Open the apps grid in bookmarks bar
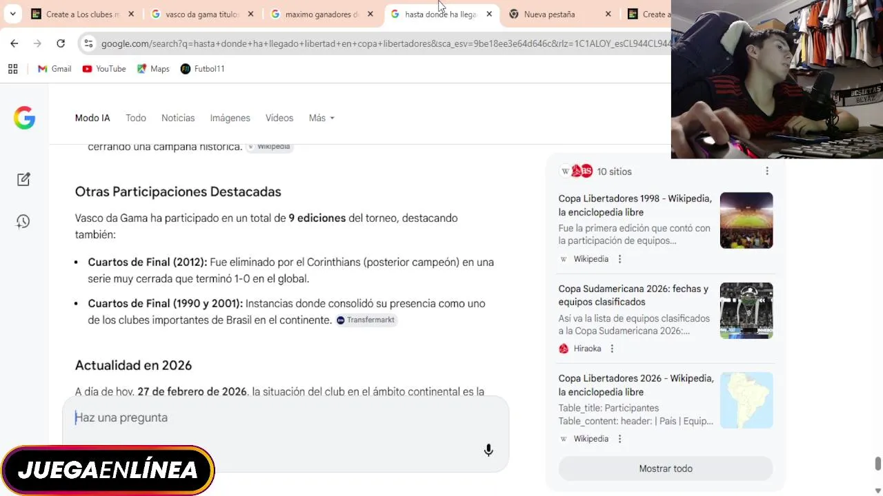This screenshot has height=496, width=883. (x=12, y=69)
